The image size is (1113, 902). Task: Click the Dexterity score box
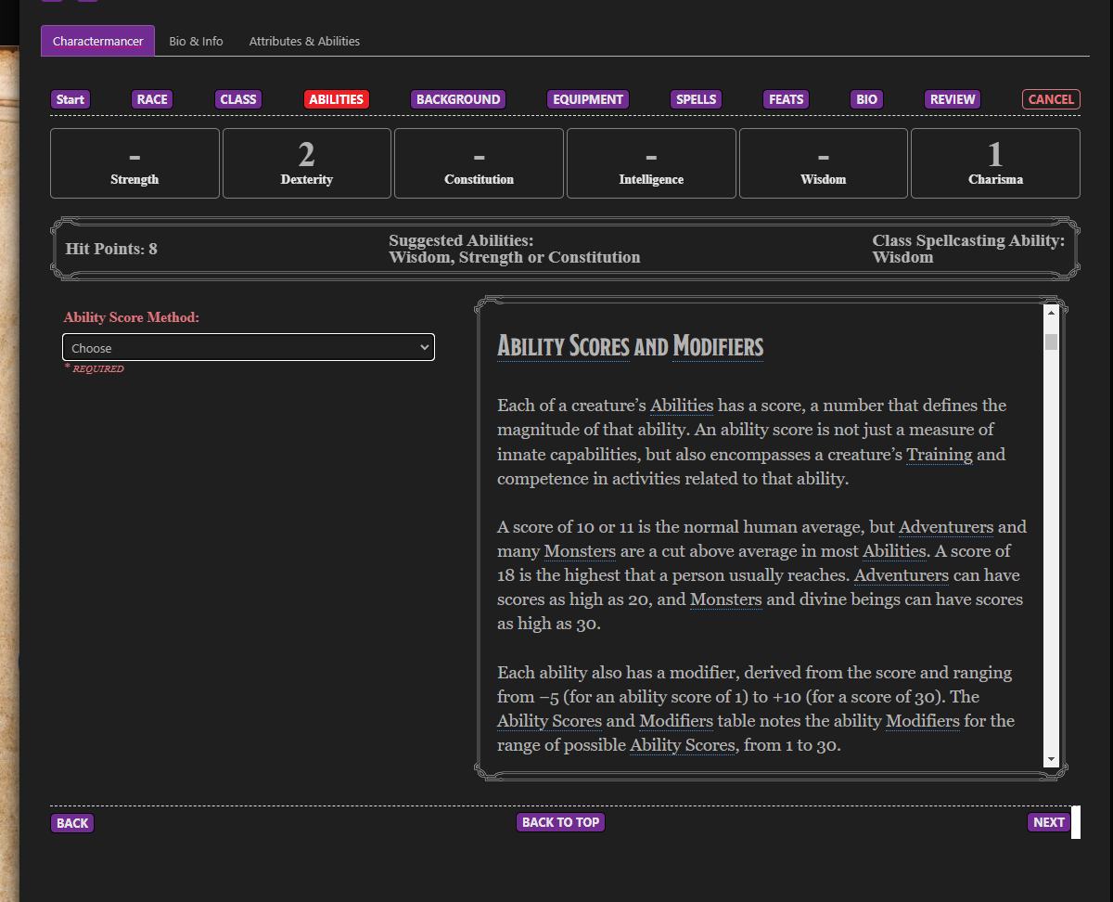click(307, 163)
